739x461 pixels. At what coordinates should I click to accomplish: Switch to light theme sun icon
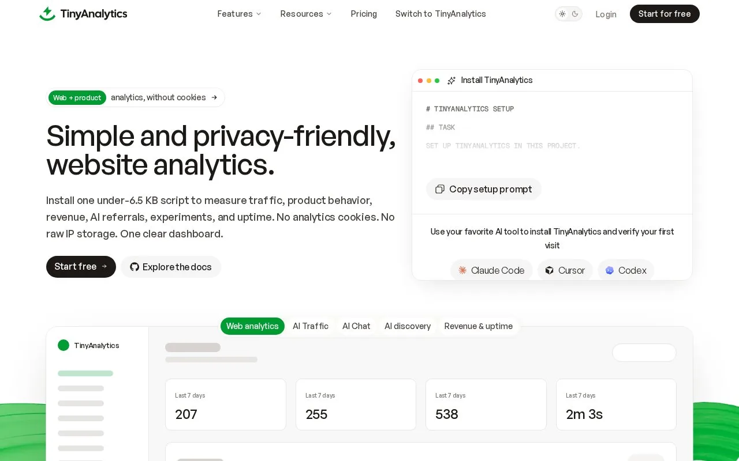(562, 14)
